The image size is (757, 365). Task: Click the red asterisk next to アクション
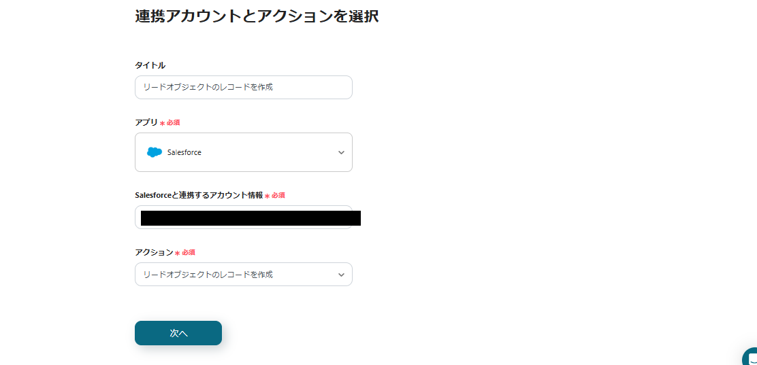pos(177,253)
